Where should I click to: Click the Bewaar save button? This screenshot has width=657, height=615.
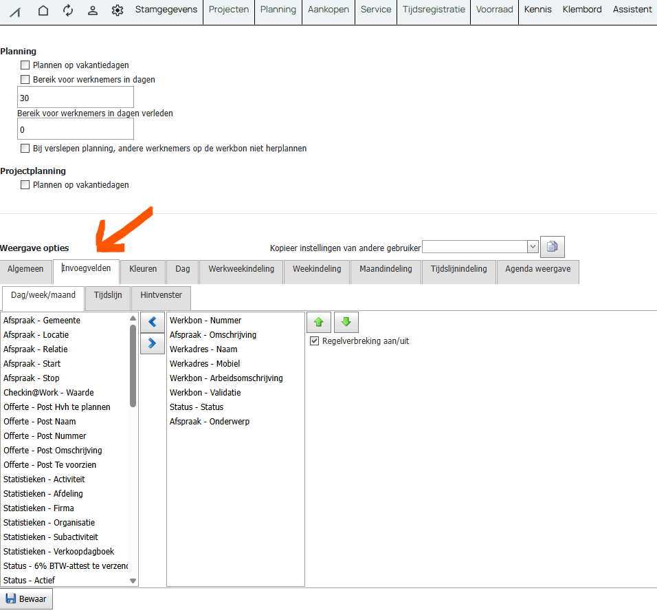26,598
